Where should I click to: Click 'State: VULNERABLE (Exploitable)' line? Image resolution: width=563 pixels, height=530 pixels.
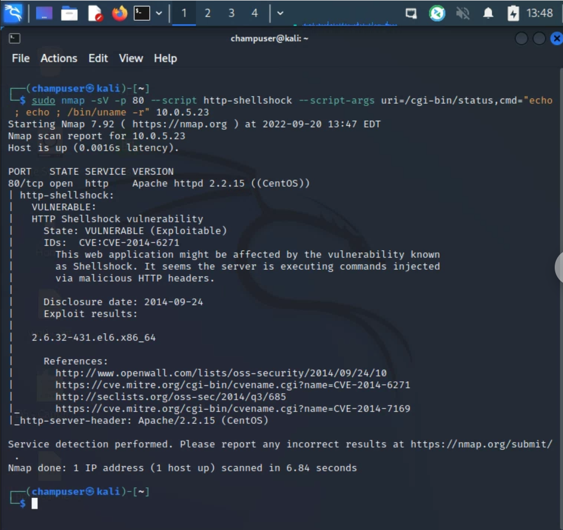136,231
